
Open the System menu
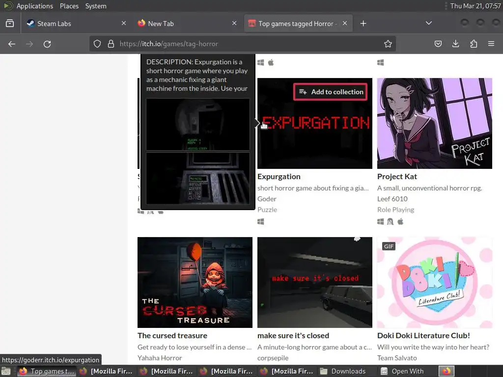coord(96,6)
